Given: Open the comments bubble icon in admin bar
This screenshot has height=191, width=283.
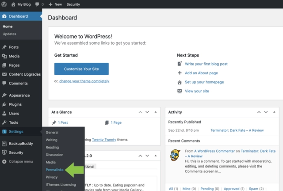Looking at the screenshot, I should (37, 4).
